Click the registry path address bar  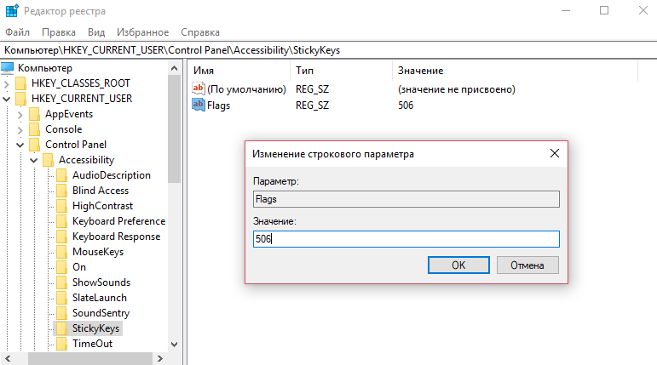[x=329, y=50]
